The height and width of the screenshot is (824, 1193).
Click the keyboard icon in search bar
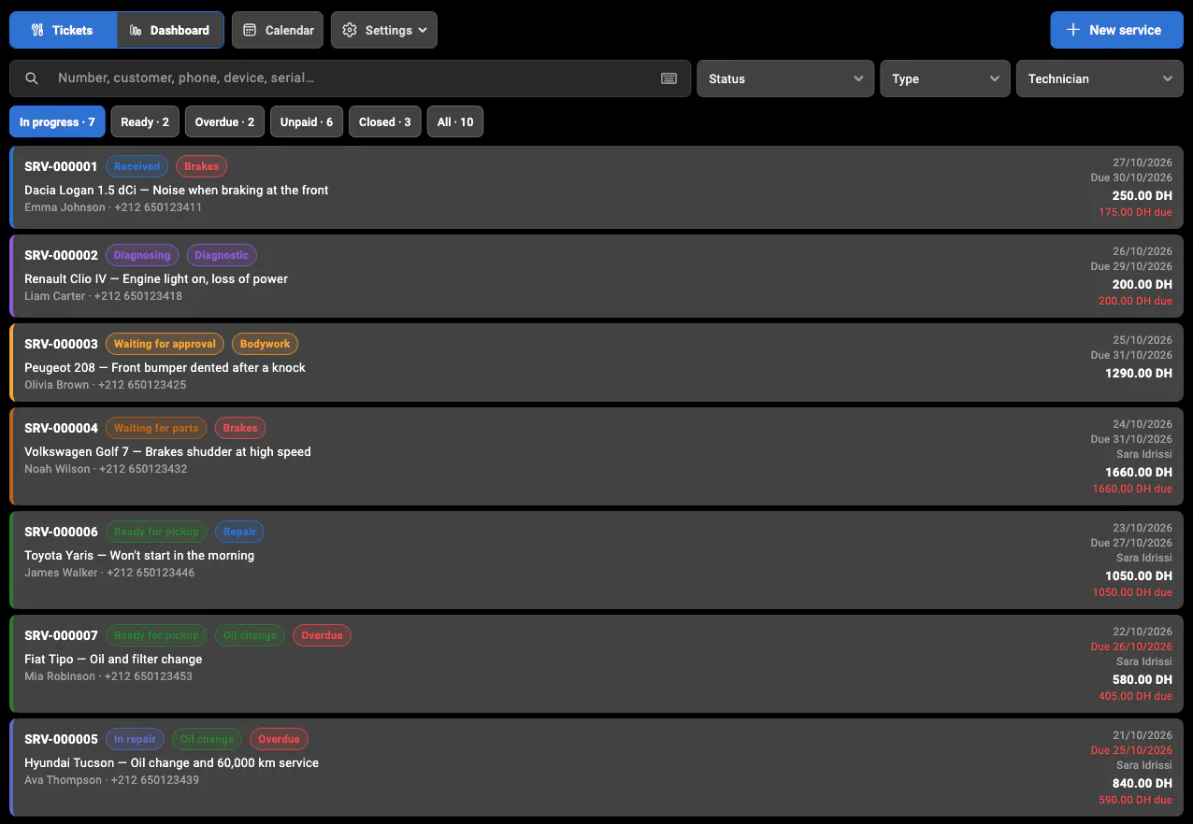668,78
